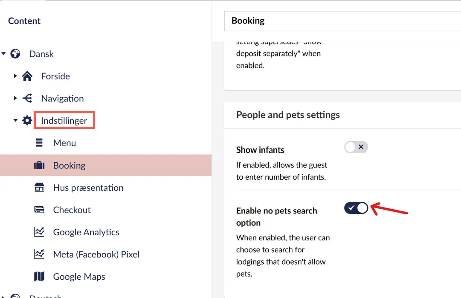Screen dimensions: 461x298
Task: Open the Dansk content node
Action: click(x=41, y=54)
